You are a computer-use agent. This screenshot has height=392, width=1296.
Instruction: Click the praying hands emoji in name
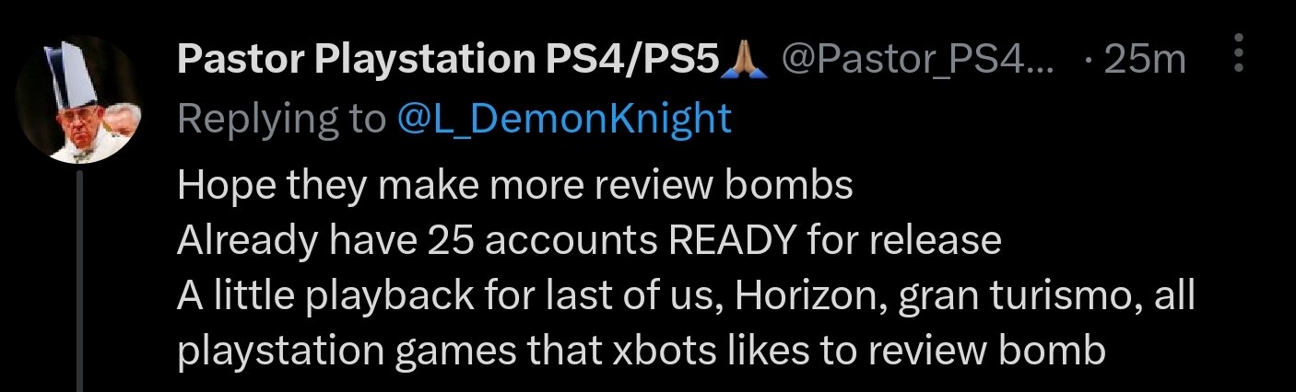tap(748, 61)
